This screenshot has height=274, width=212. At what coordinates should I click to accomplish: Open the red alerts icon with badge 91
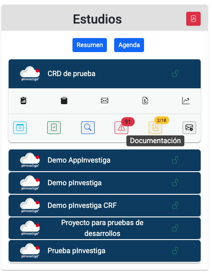coord(121,128)
